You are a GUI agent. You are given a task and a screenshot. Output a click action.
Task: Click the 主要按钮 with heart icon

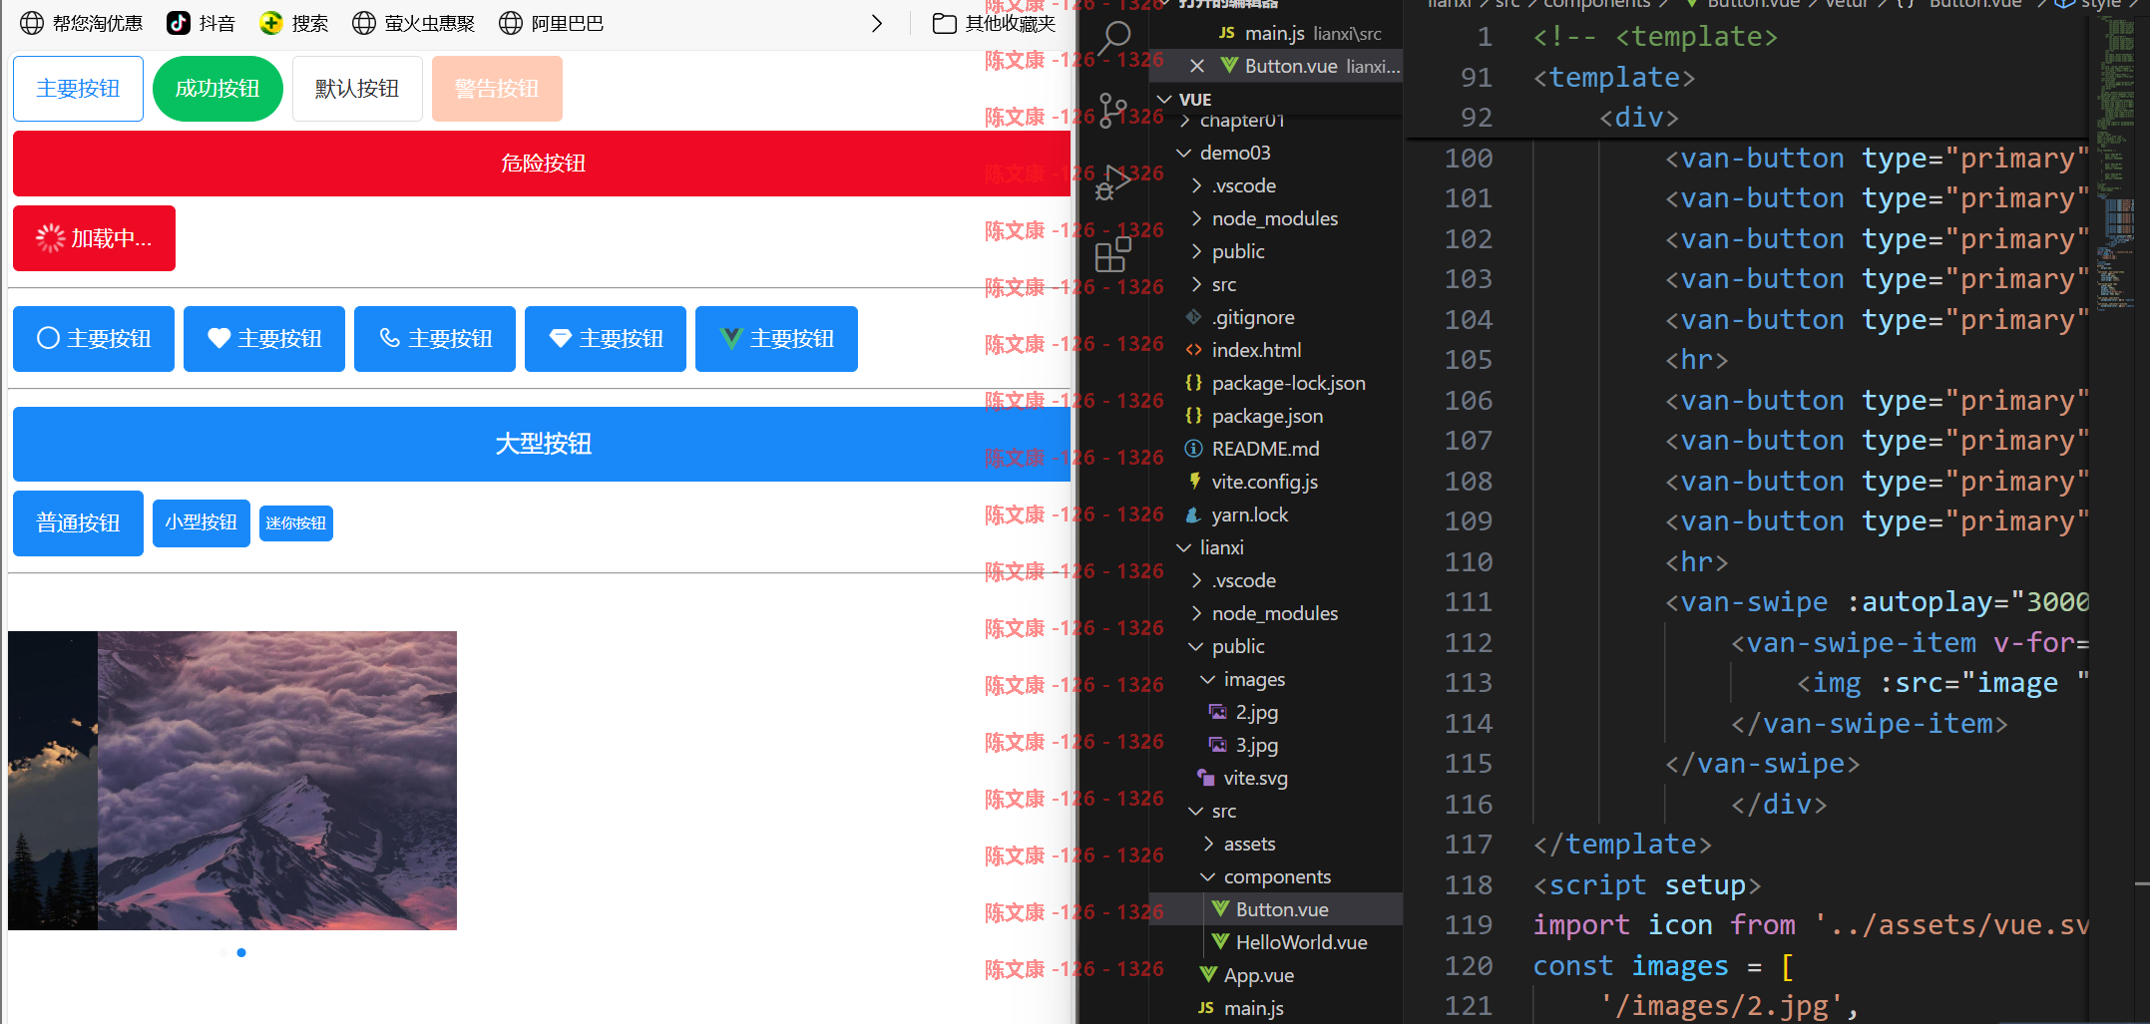(x=264, y=339)
